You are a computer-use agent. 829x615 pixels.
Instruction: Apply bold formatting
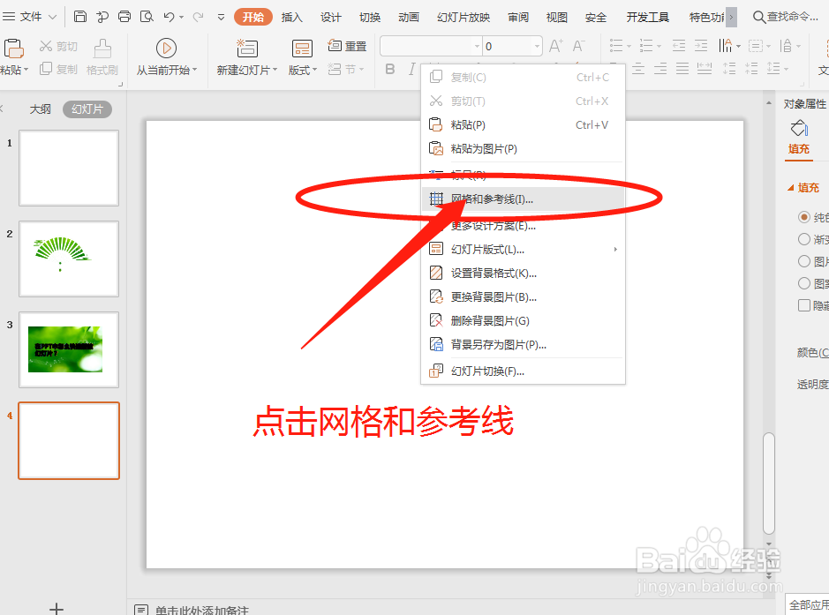389,69
